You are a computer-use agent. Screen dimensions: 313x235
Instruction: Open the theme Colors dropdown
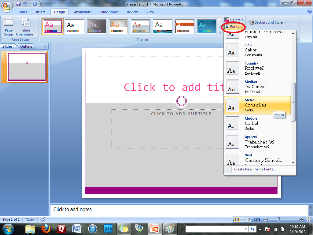tap(234, 20)
